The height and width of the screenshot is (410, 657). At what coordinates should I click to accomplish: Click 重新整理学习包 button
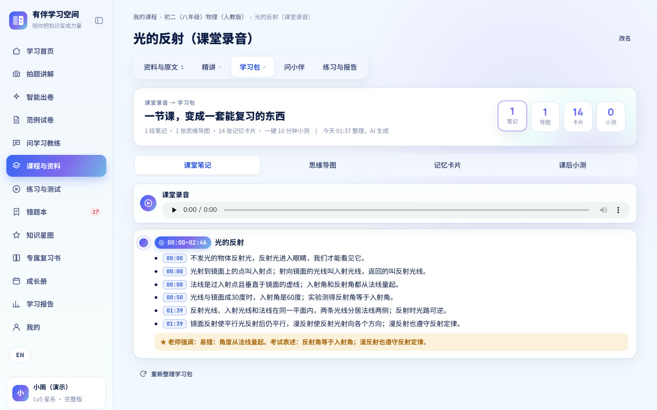click(x=166, y=374)
